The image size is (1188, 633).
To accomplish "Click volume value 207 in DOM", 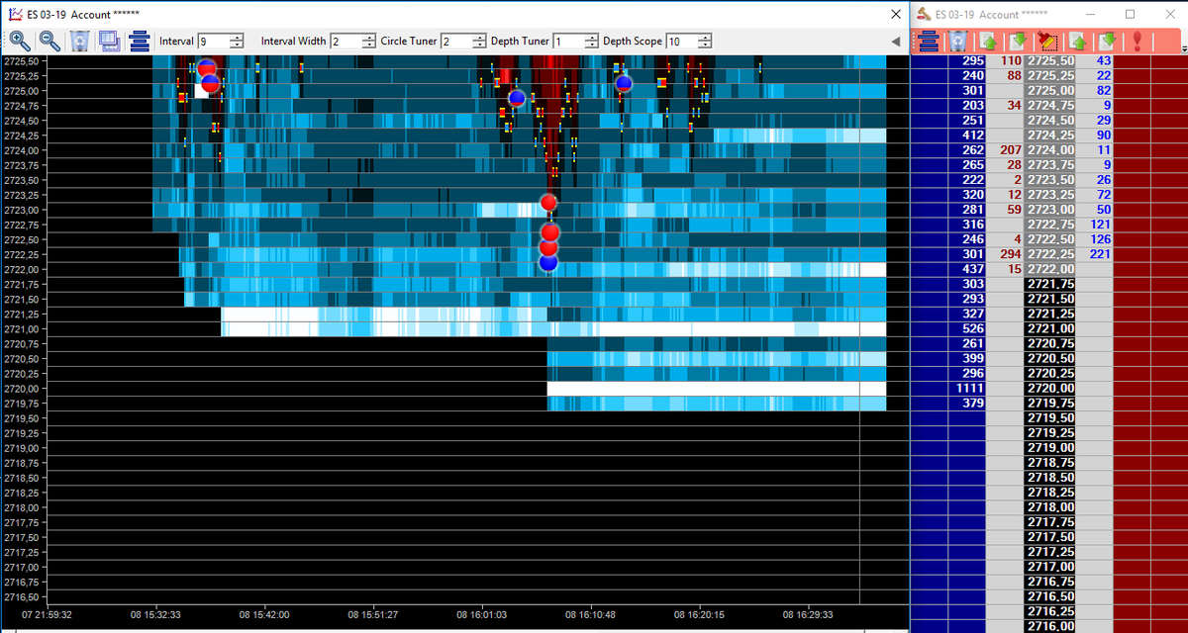I will pos(1009,150).
